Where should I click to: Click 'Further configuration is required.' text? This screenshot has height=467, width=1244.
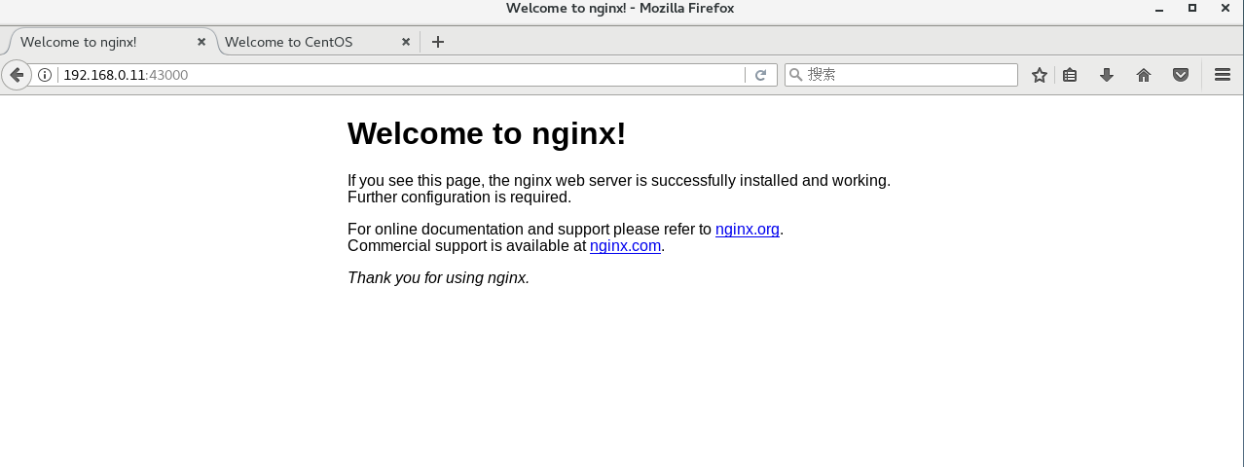click(459, 198)
